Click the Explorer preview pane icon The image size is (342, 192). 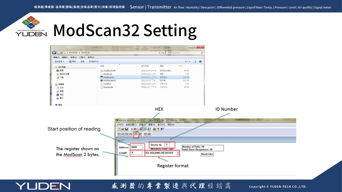pos(195,61)
